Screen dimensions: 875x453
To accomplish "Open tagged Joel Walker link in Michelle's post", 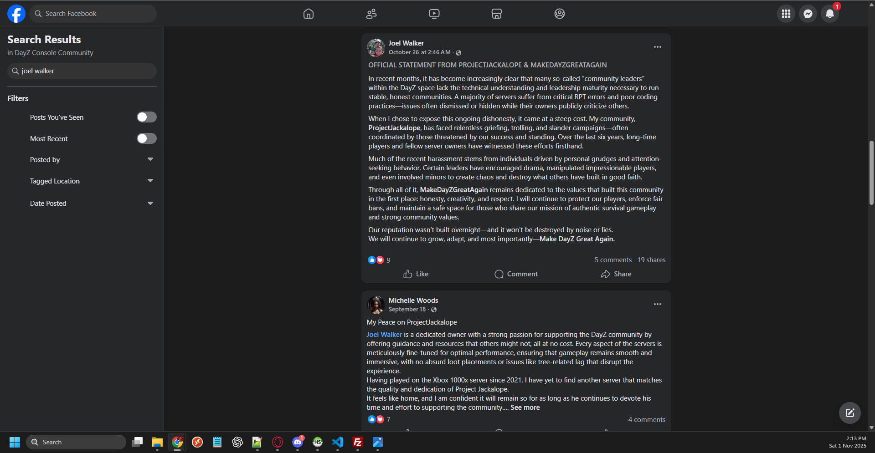I will pyautogui.click(x=384, y=335).
